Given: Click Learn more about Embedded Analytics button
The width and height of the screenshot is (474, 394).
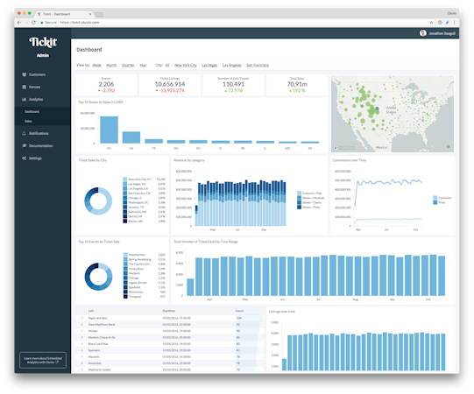Looking at the screenshot, I should coord(43,360).
